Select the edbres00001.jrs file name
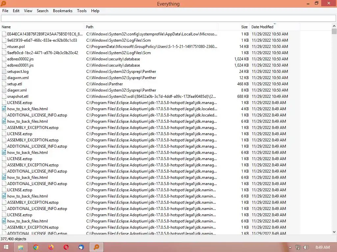 pos(20,65)
